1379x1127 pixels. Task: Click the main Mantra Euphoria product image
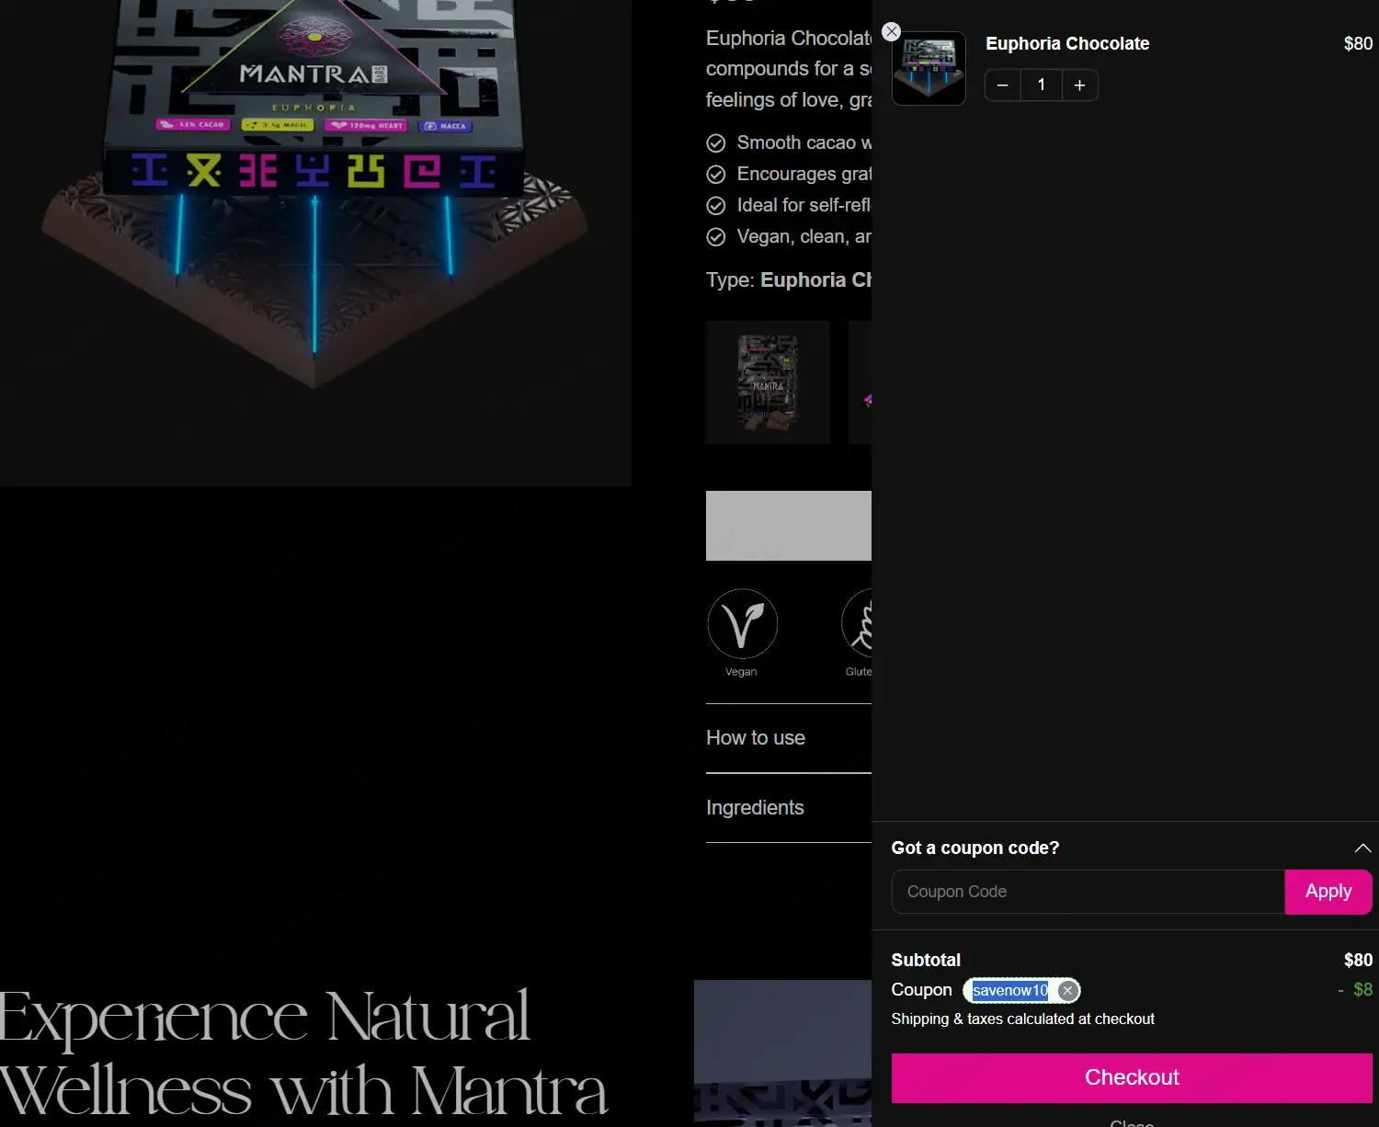pyautogui.click(x=315, y=243)
